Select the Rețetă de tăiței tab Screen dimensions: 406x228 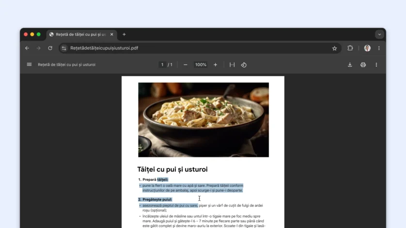[80, 34]
